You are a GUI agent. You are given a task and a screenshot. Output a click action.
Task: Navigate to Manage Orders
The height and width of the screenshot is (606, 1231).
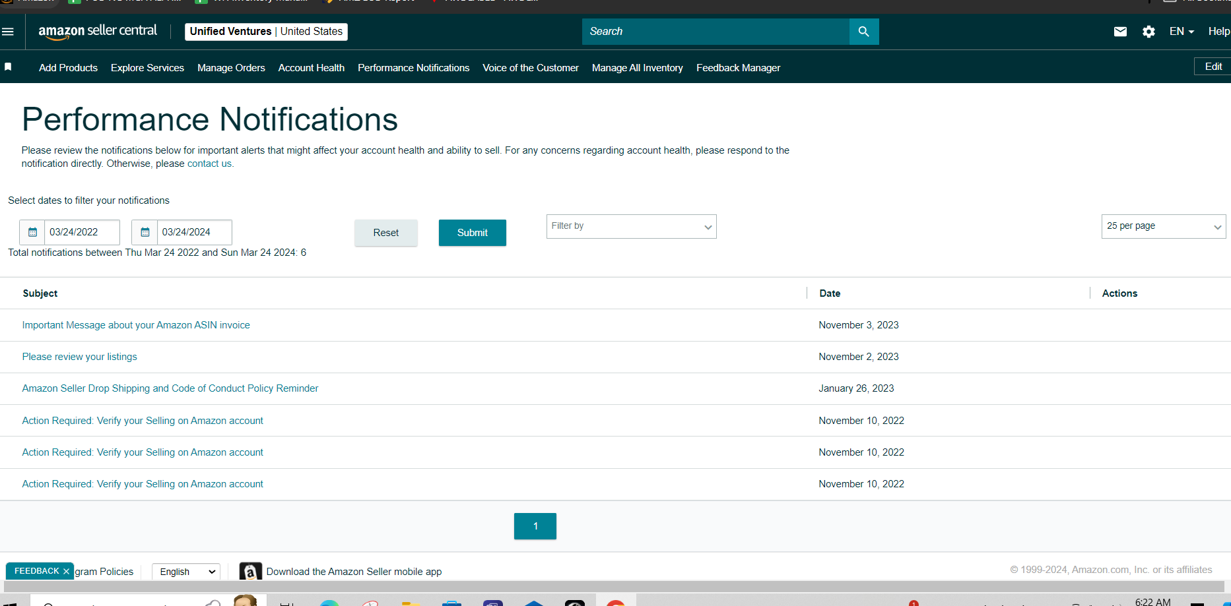(x=231, y=68)
